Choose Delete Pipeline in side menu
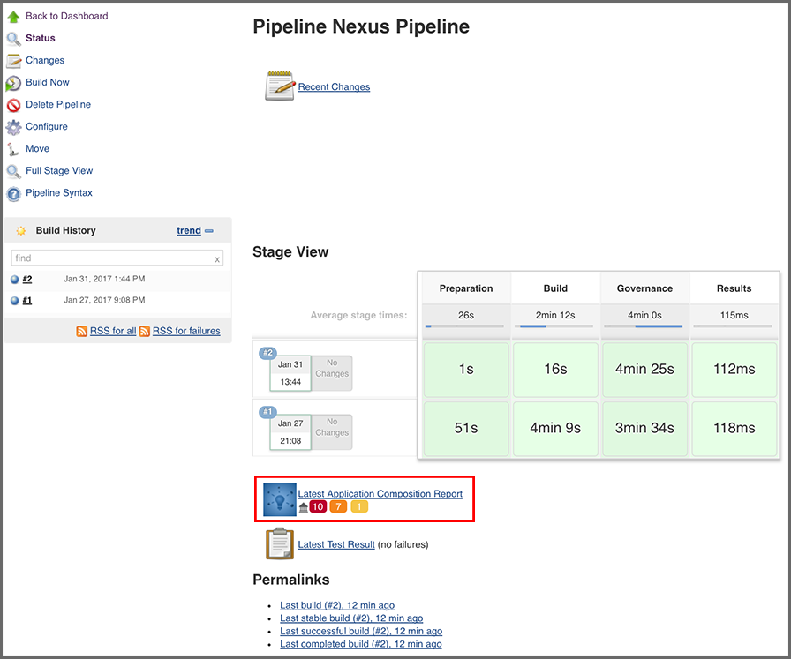 [x=58, y=104]
